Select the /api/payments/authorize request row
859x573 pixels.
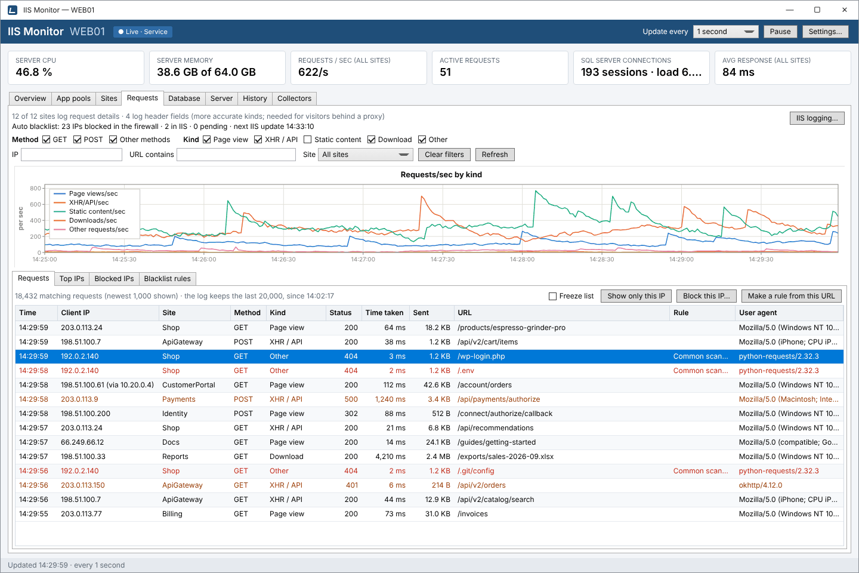(429, 399)
